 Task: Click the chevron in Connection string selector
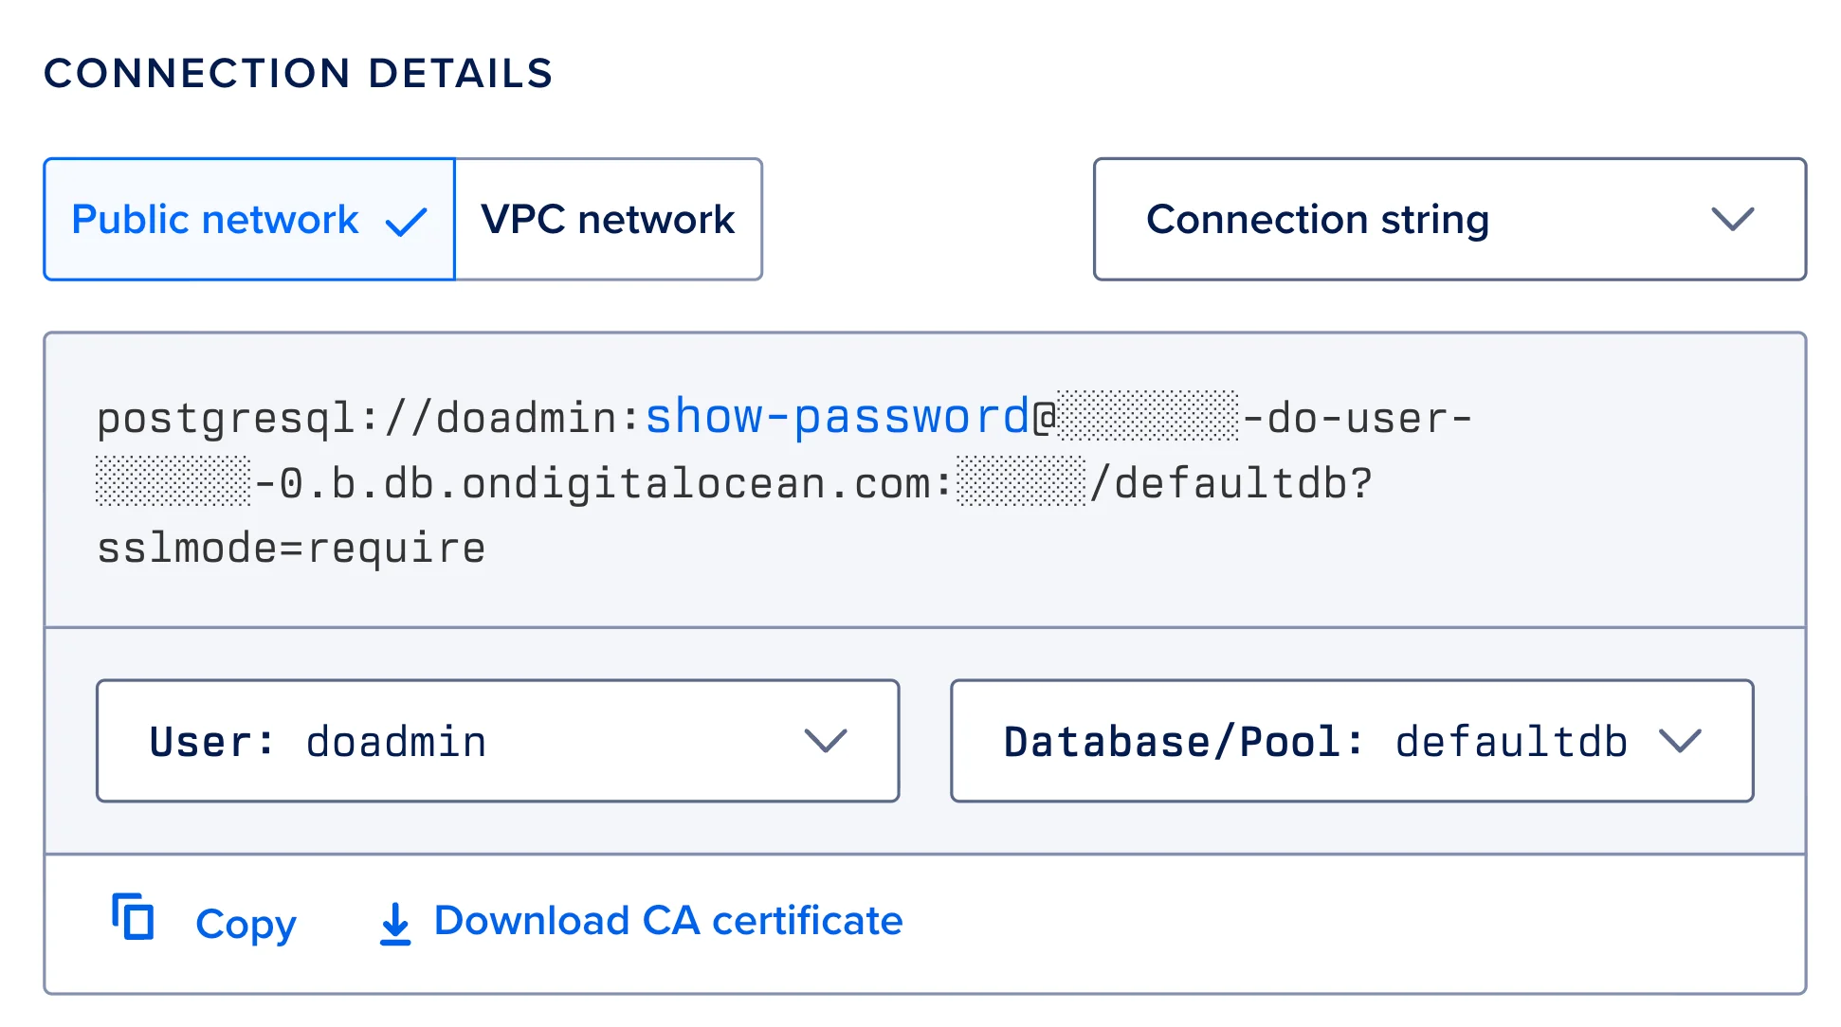click(x=1732, y=220)
